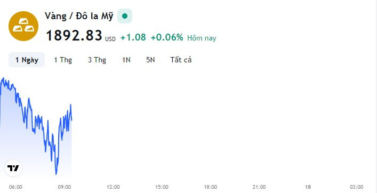Click the 1892.83 price value
The width and height of the screenshot is (377, 193).
74,36
